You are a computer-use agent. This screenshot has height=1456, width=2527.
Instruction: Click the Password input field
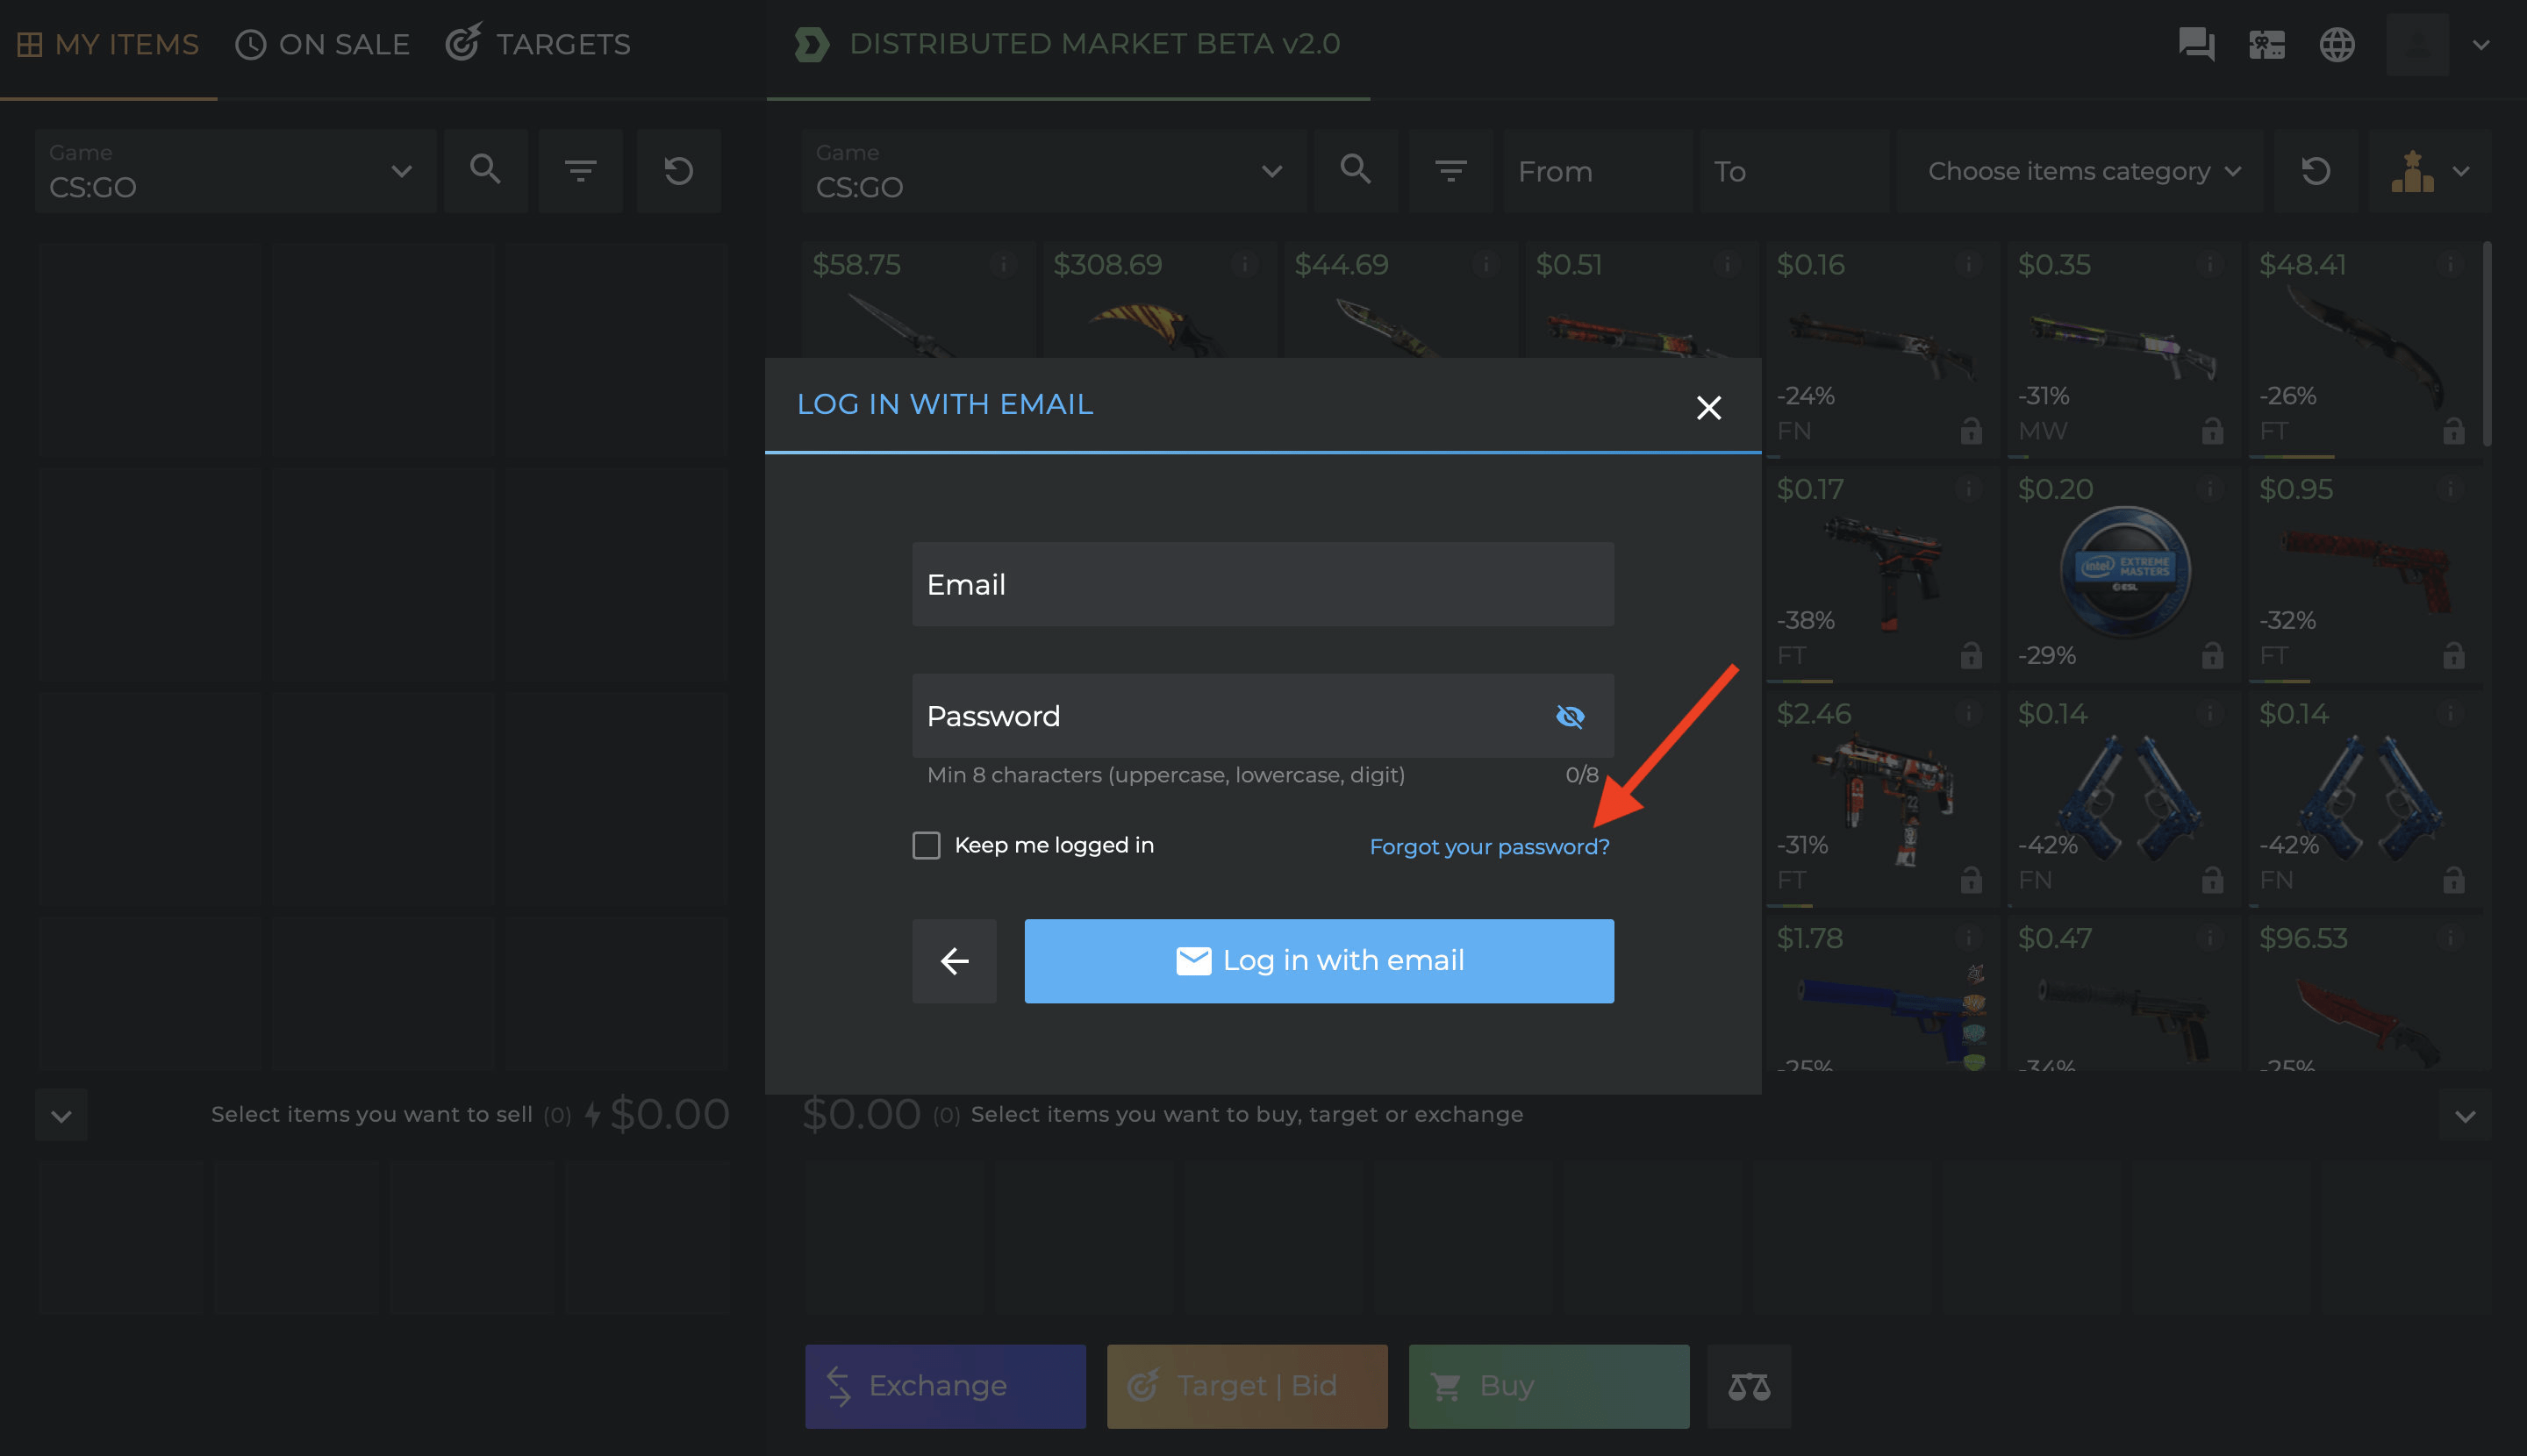[1263, 715]
